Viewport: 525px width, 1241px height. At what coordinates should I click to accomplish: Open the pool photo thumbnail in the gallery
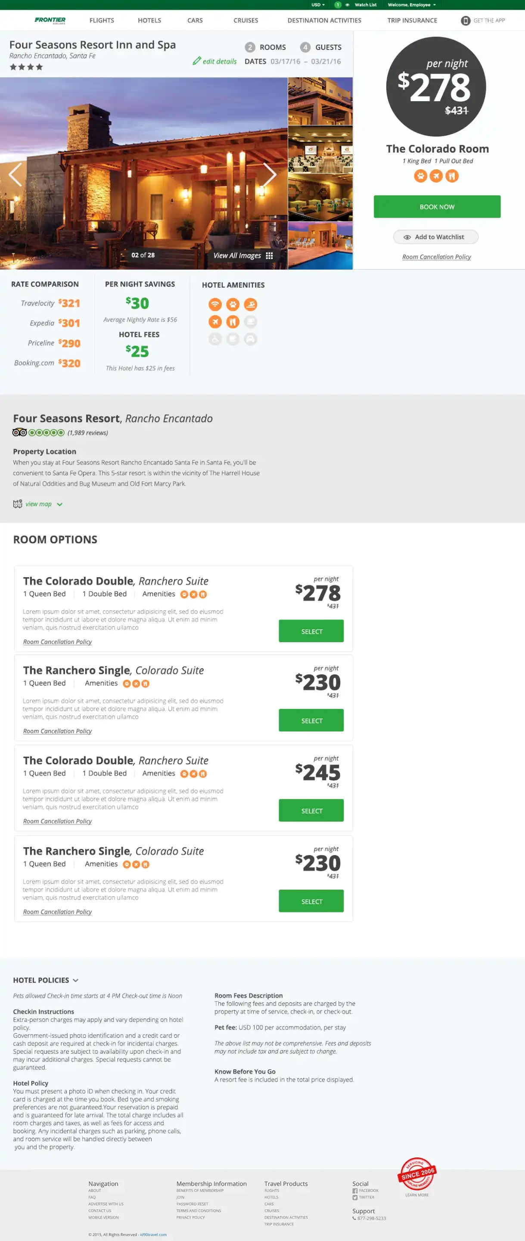coord(320,246)
